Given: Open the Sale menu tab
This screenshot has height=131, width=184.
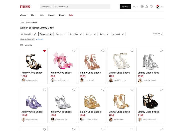Looking at the screenshot, I should tap(71, 15).
